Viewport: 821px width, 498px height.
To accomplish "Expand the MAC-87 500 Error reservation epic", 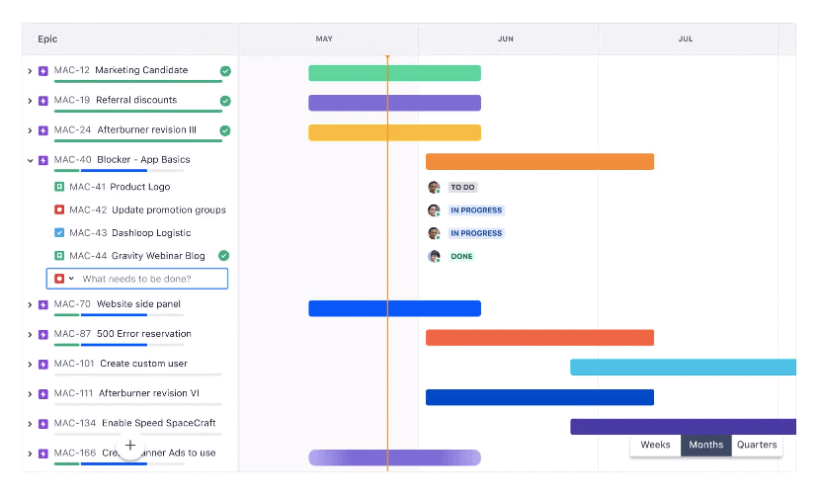I will point(30,335).
